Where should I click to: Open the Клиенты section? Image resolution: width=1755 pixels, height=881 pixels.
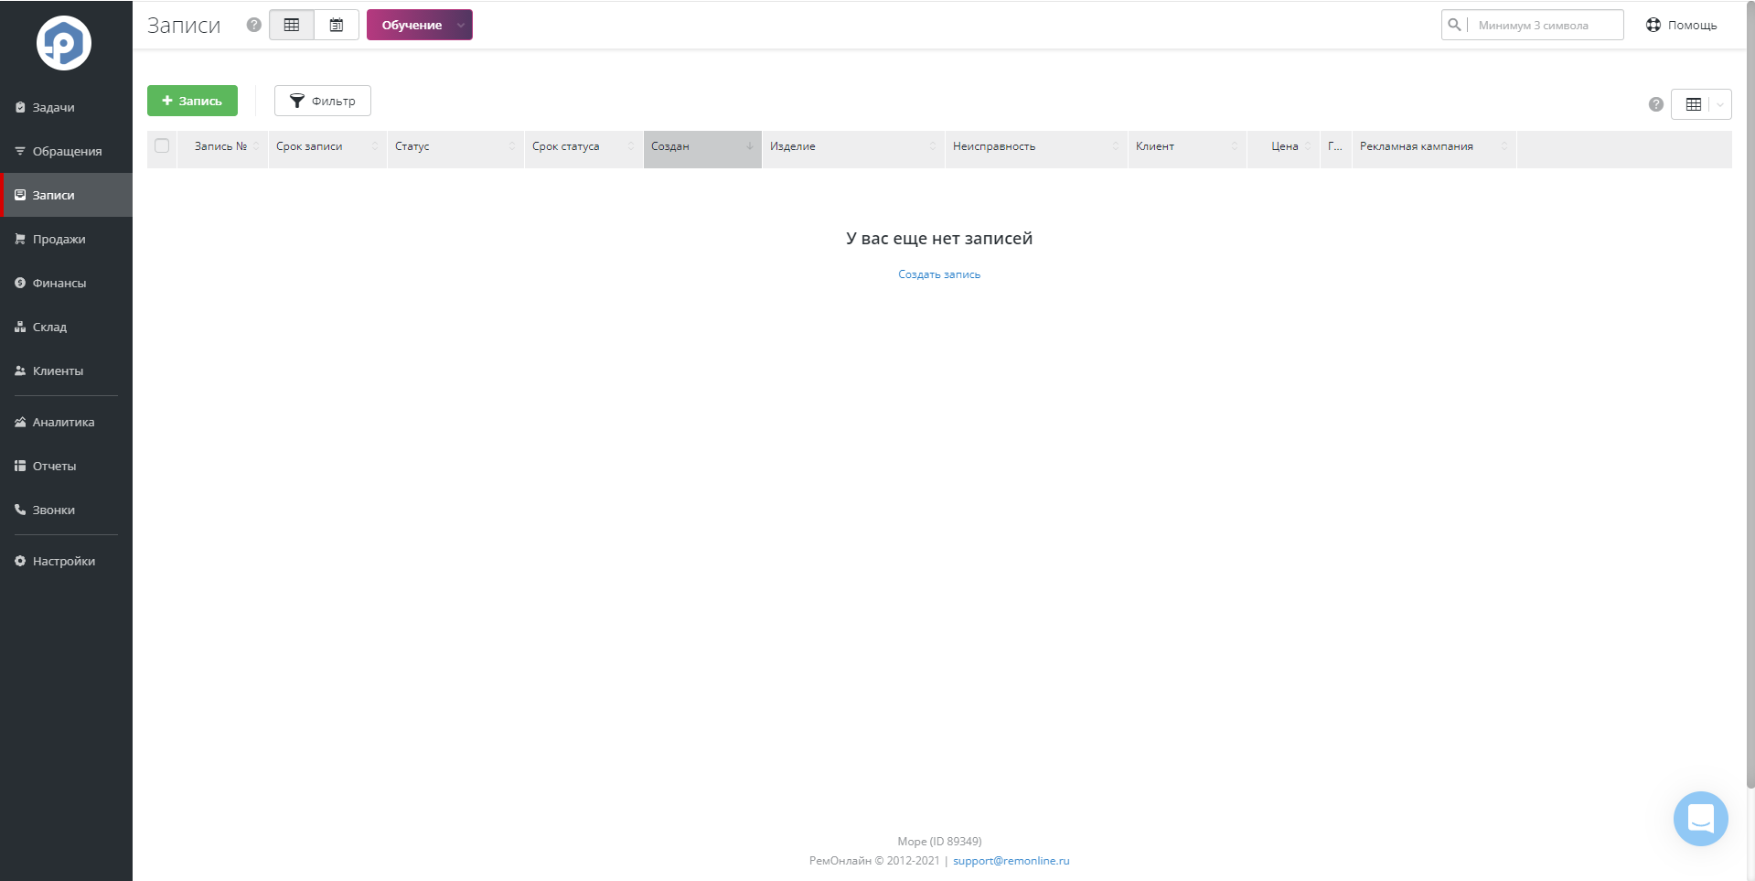[x=66, y=371]
